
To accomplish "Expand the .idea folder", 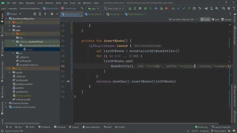I will [x=10, y=26].
